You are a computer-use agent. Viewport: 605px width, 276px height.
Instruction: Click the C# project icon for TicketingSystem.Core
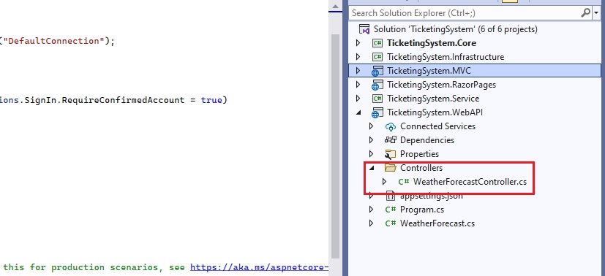click(377, 43)
